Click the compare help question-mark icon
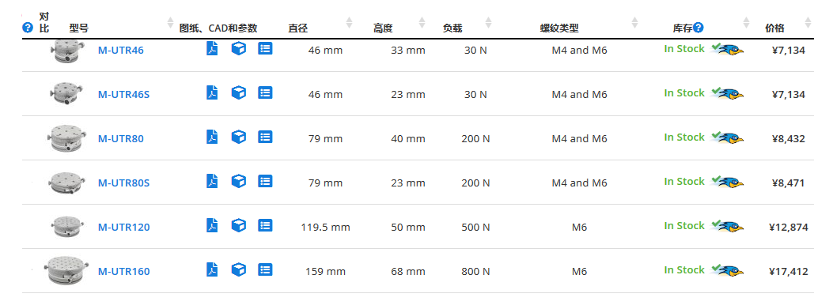814x305 pixels. tap(28, 28)
